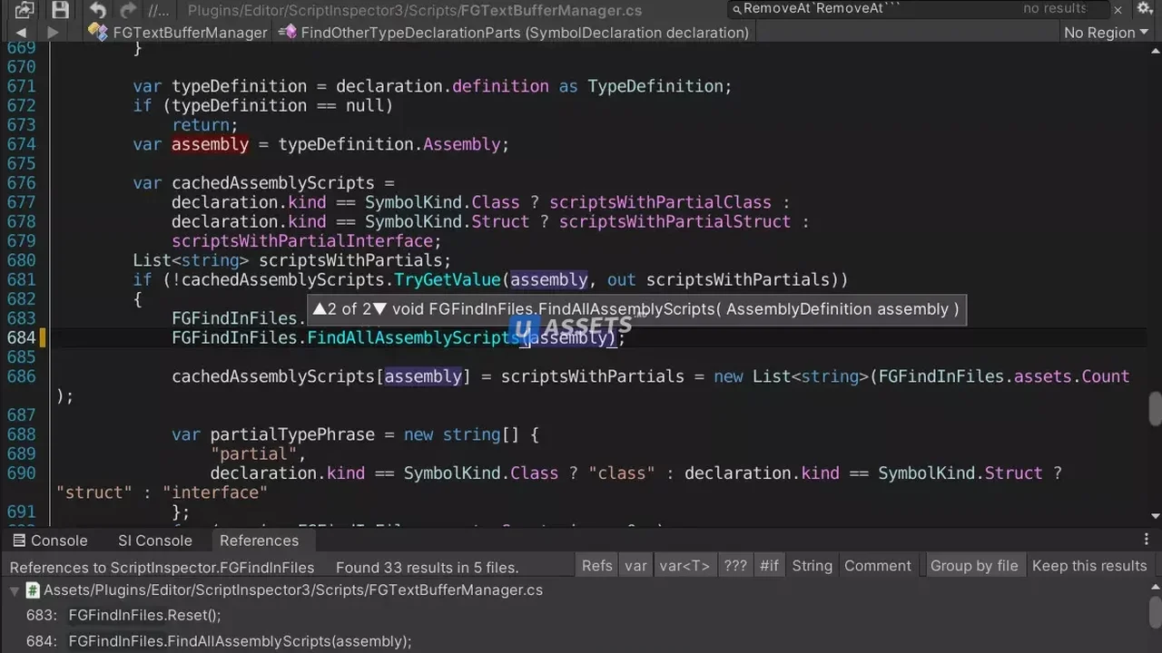The height and width of the screenshot is (653, 1162).
Task: Click the "partial" string on line 689
Action: [253, 454]
